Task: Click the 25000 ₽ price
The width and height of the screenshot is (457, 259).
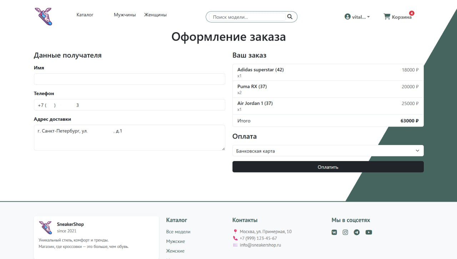Action: 410,103
